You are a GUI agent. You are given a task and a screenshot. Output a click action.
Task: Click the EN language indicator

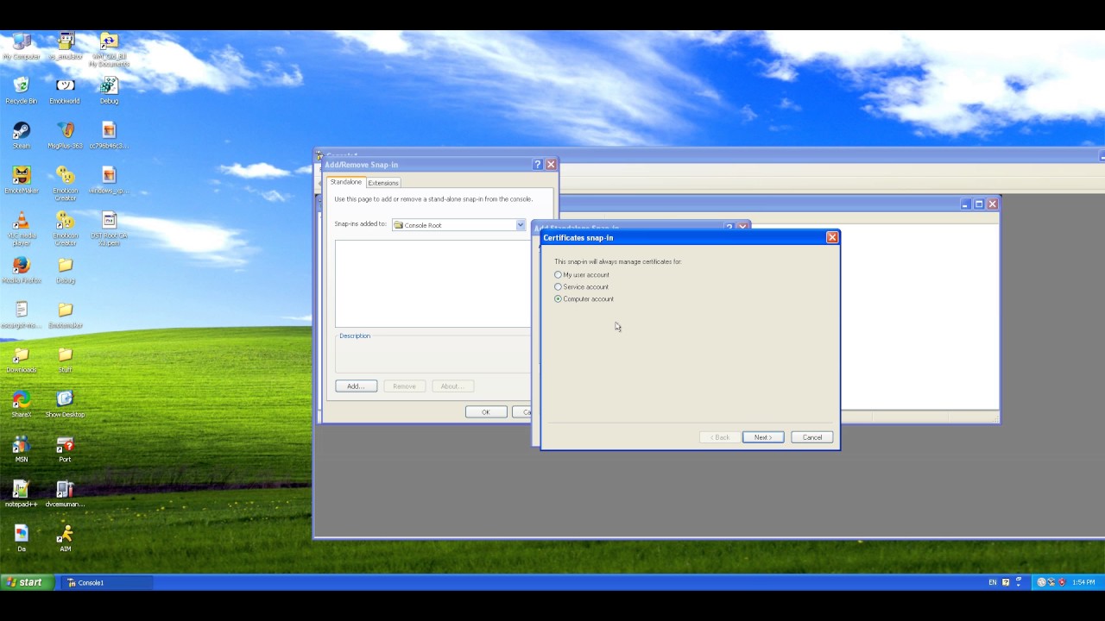pos(993,582)
